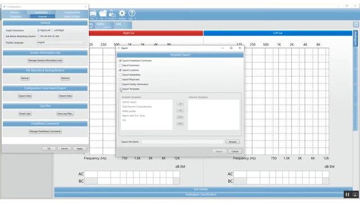360x203 pixels.
Task: Pause the video with the pause icon
Action: [x=348, y=195]
